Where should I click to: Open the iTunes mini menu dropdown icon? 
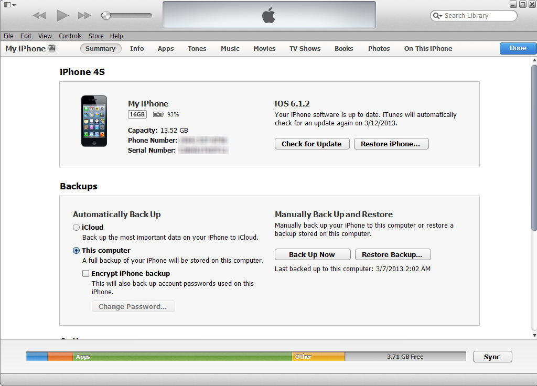(9, 5)
